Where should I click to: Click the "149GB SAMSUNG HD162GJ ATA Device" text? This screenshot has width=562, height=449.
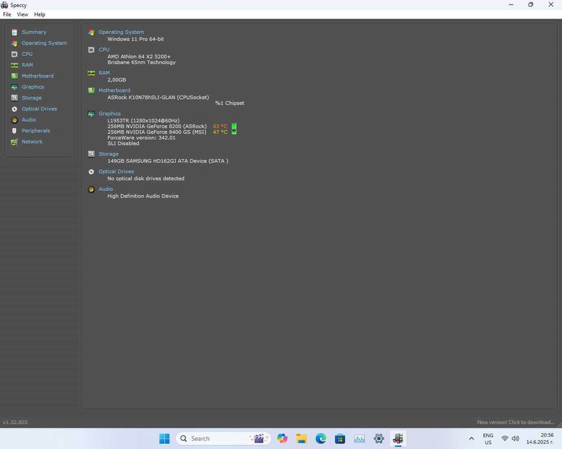tap(157, 161)
